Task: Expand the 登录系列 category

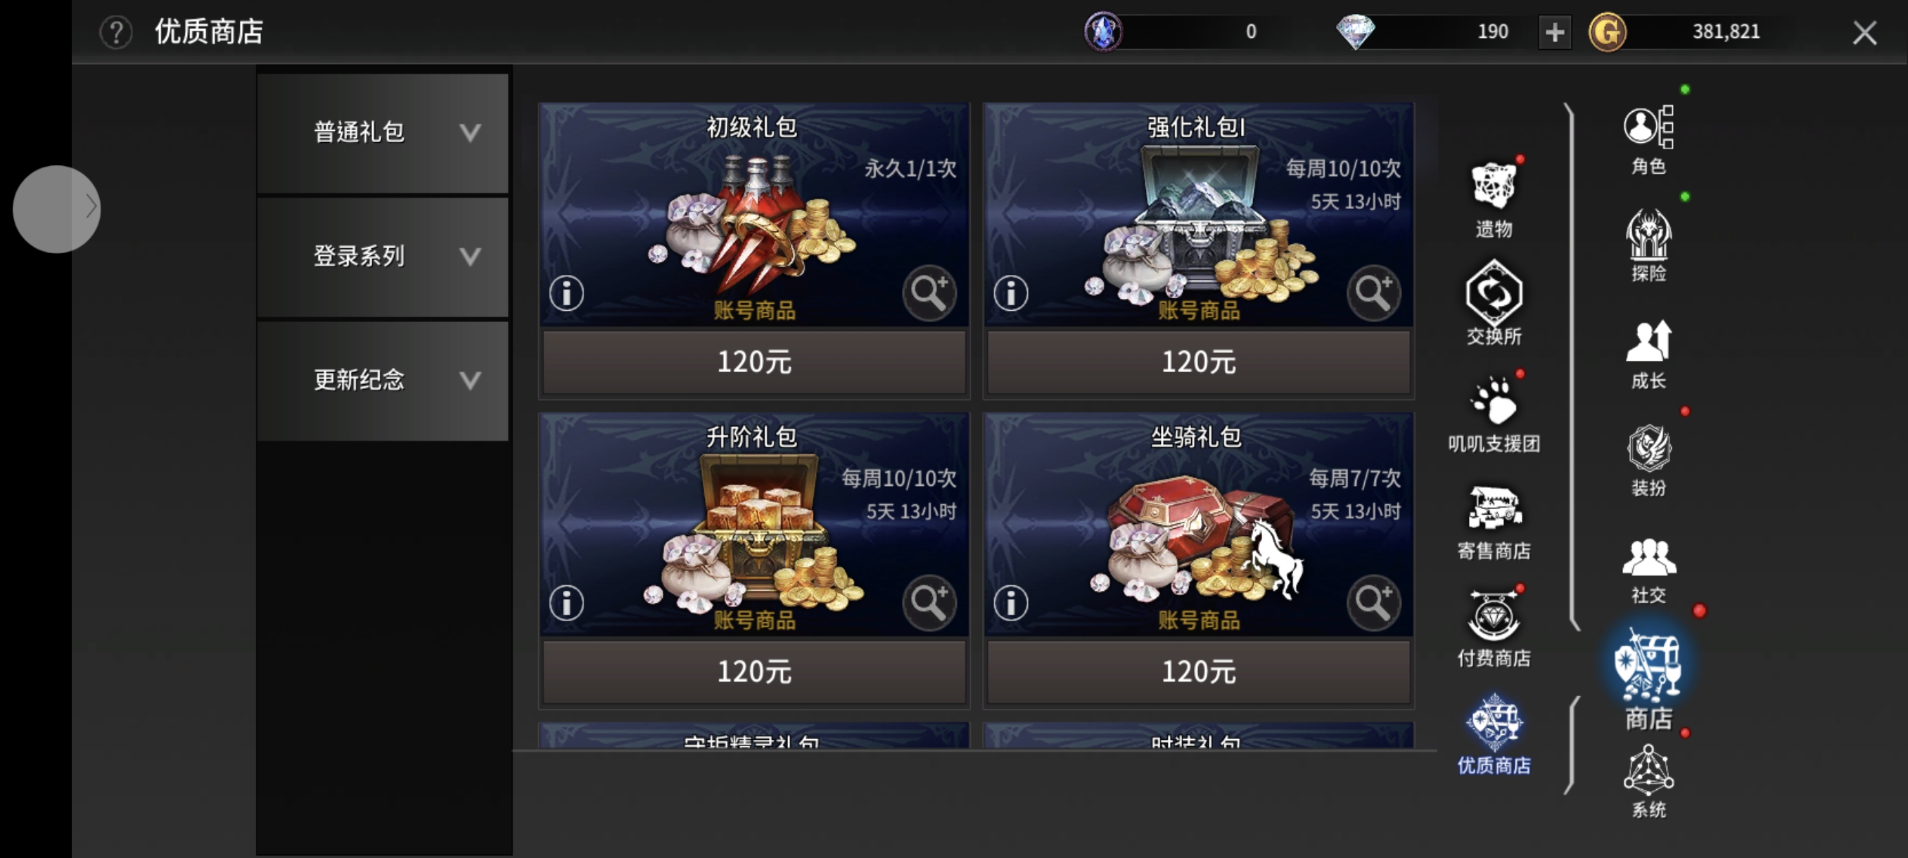Action: 382,257
